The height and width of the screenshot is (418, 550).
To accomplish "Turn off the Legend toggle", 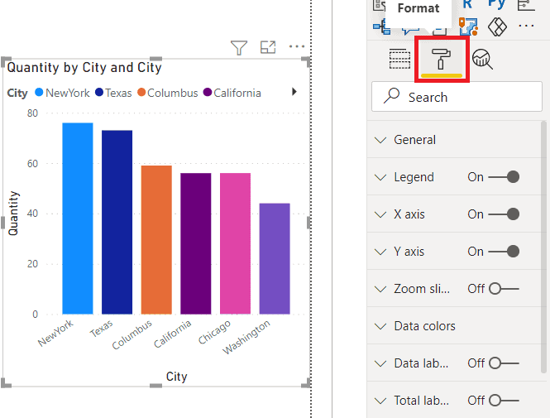I will 504,177.
